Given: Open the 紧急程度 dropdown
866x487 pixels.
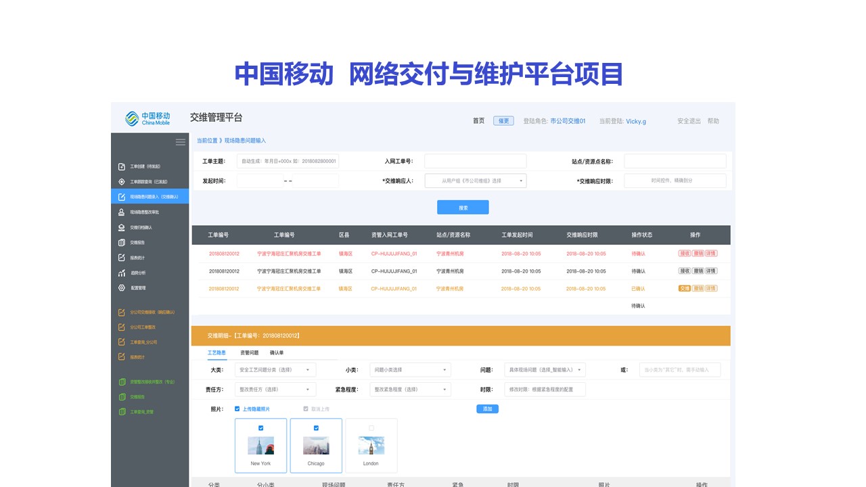Looking at the screenshot, I should coord(410,390).
